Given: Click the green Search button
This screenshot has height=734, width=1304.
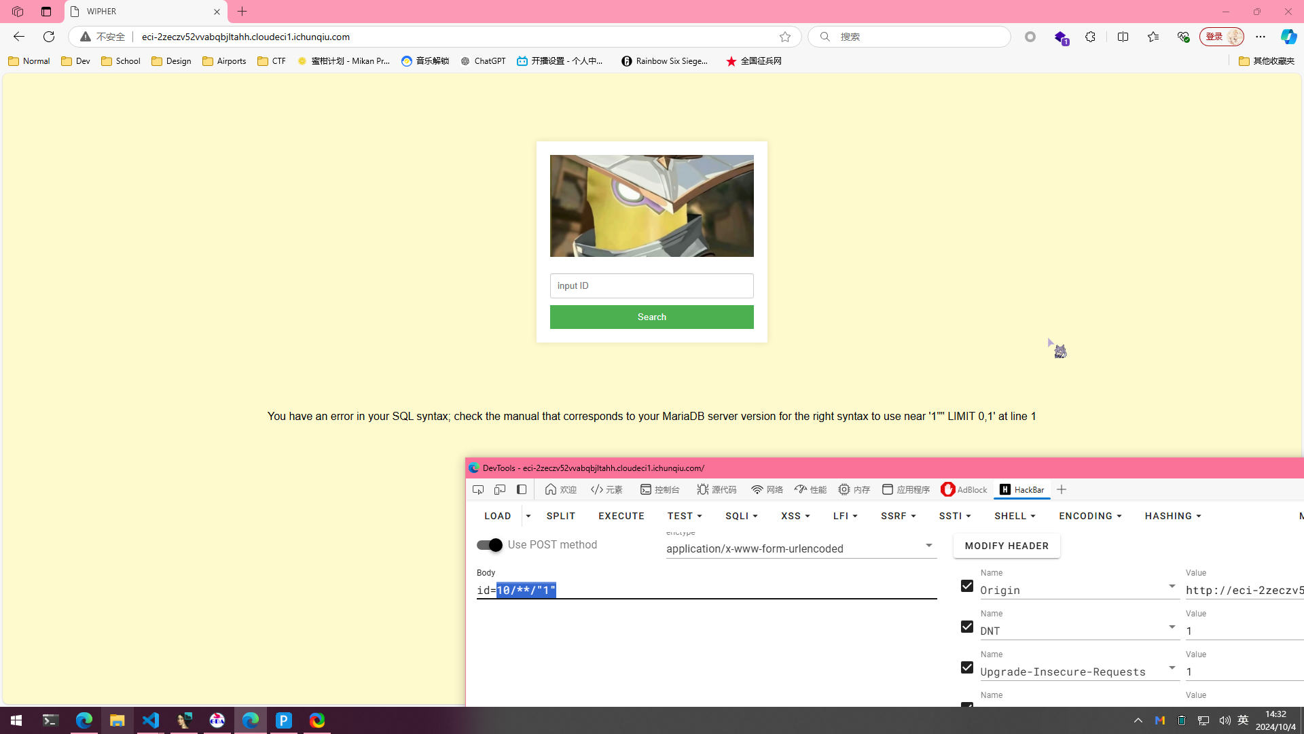Looking at the screenshot, I should pyautogui.click(x=651, y=317).
